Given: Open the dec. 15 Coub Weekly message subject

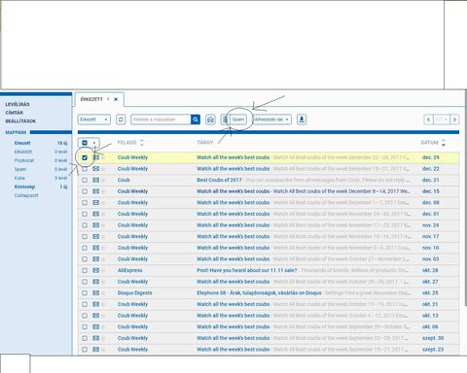Looking at the screenshot, I should (x=233, y=191).
